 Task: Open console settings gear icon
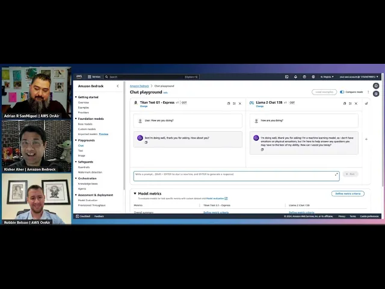coord(313,77)
